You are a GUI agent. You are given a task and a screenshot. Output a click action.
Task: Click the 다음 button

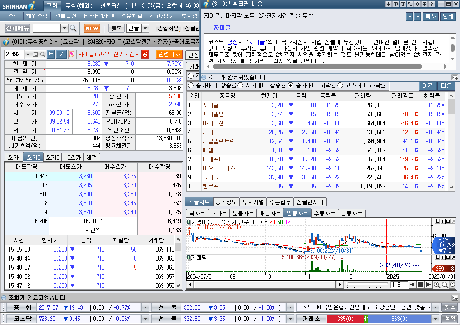tap(446, 86)
